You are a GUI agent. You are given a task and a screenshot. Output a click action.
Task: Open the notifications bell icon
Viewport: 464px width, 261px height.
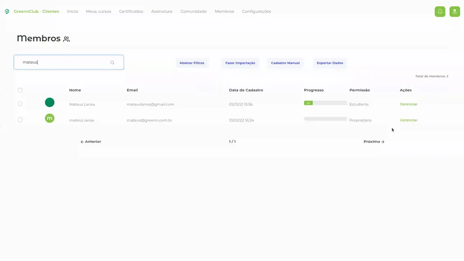coord(440,11)
